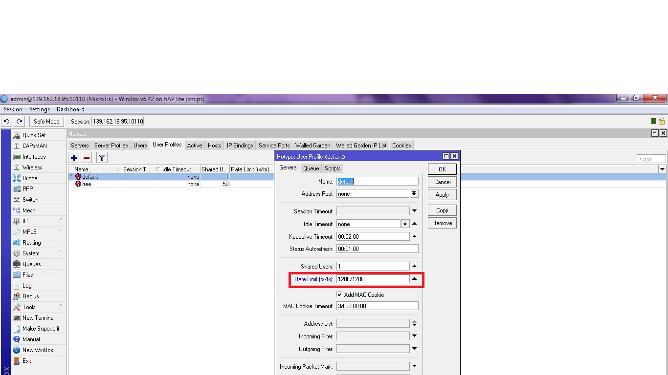Expand the Outgoing Filter field
Image resolution: width=668 pixels, height=375 pixels.
[414, 349]
